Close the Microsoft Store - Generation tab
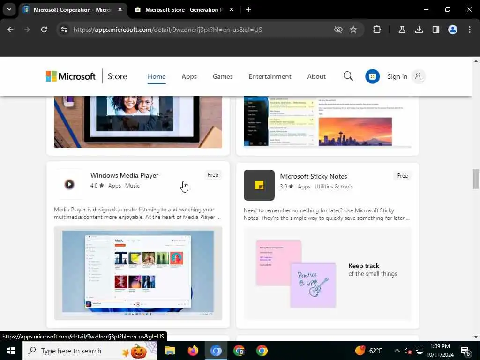Screen dimensions: 480x360 tap(232, 9)
